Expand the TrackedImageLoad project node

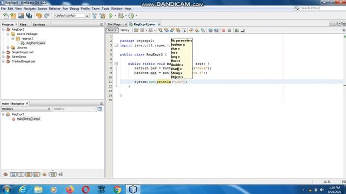3,61
